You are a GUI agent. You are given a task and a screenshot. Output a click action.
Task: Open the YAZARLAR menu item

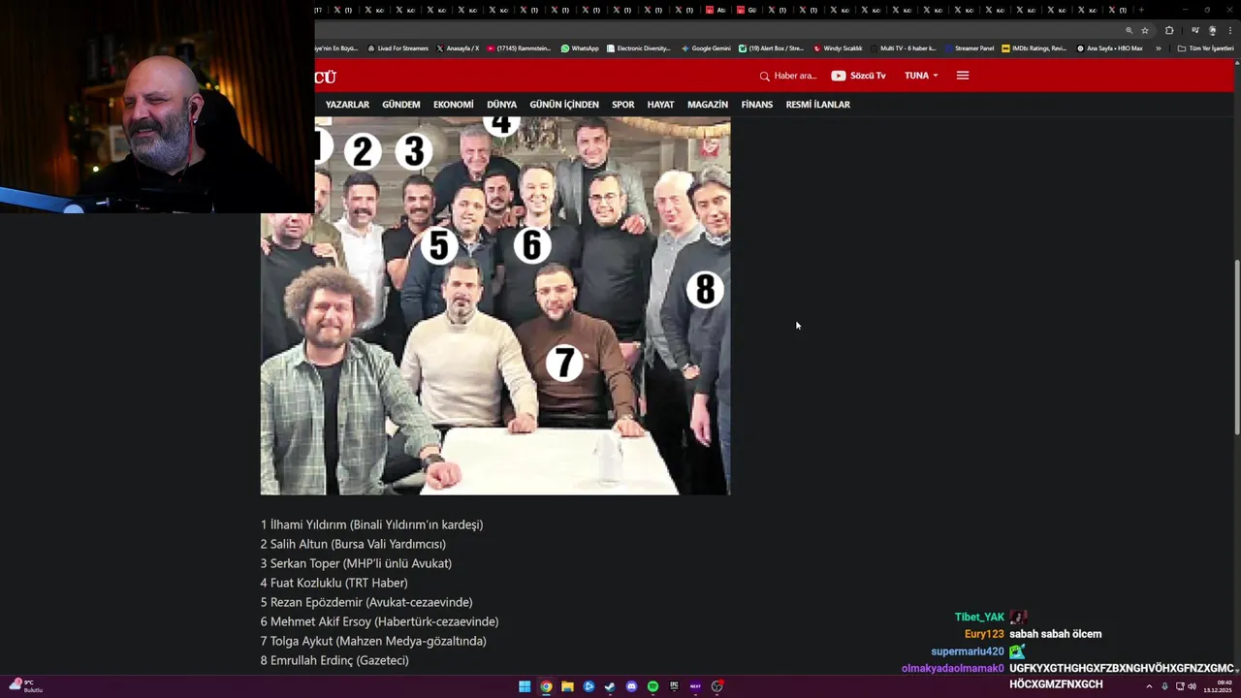(347, 105)
